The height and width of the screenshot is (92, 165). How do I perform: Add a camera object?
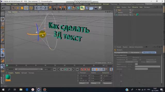(95, 8)
